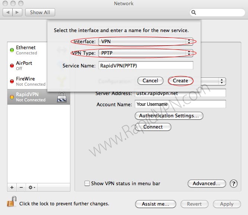248x215 pixels.
Task: Click the Revert button
Action: coord(194,204)
